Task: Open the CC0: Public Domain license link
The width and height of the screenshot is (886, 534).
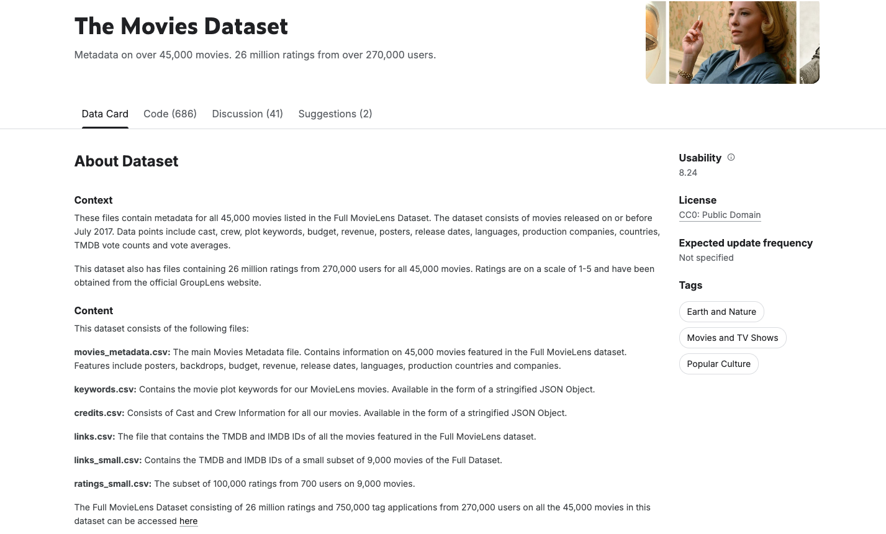Action: tap(720, 214)
